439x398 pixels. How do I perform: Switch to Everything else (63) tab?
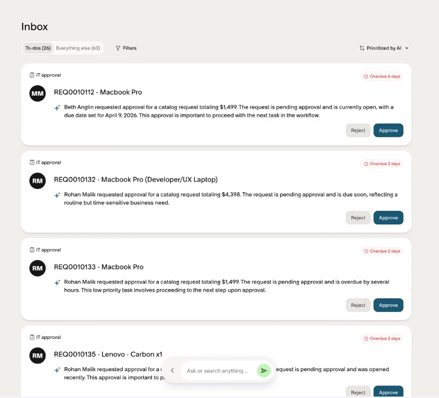click(x=78, y=48)
